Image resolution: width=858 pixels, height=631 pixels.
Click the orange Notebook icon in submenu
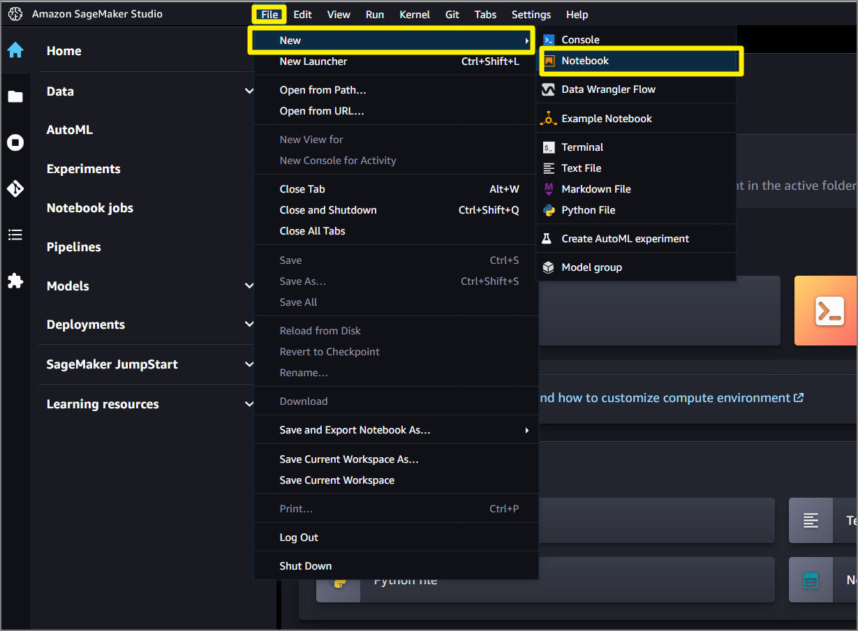(x=549, y=61)
